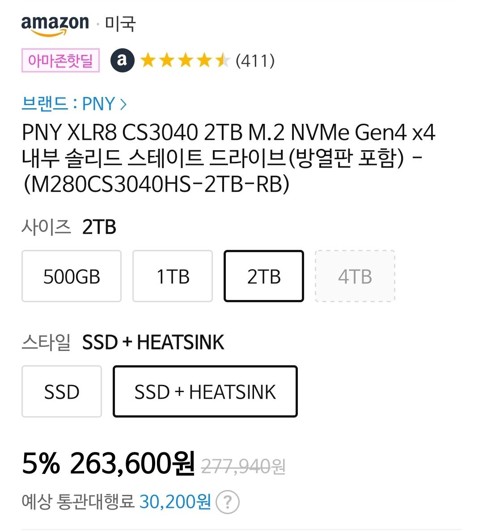Select the plain SSD style option
Screen dimensions: 483x532
62,392
